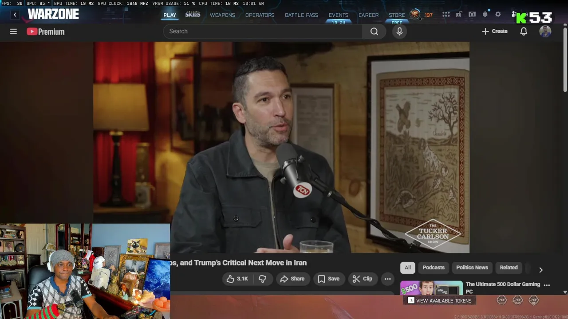Screen dimensions: 568x319
Task: Click the 197 level number
Action: pyautogui.click(x=429, y=15)
